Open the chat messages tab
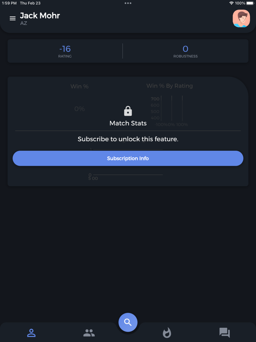 point(224,333)
